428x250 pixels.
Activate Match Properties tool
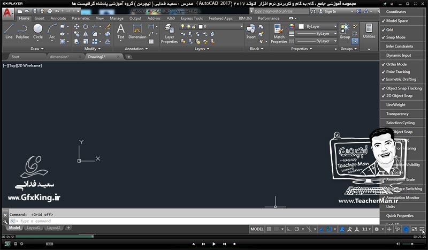(279, 34)
